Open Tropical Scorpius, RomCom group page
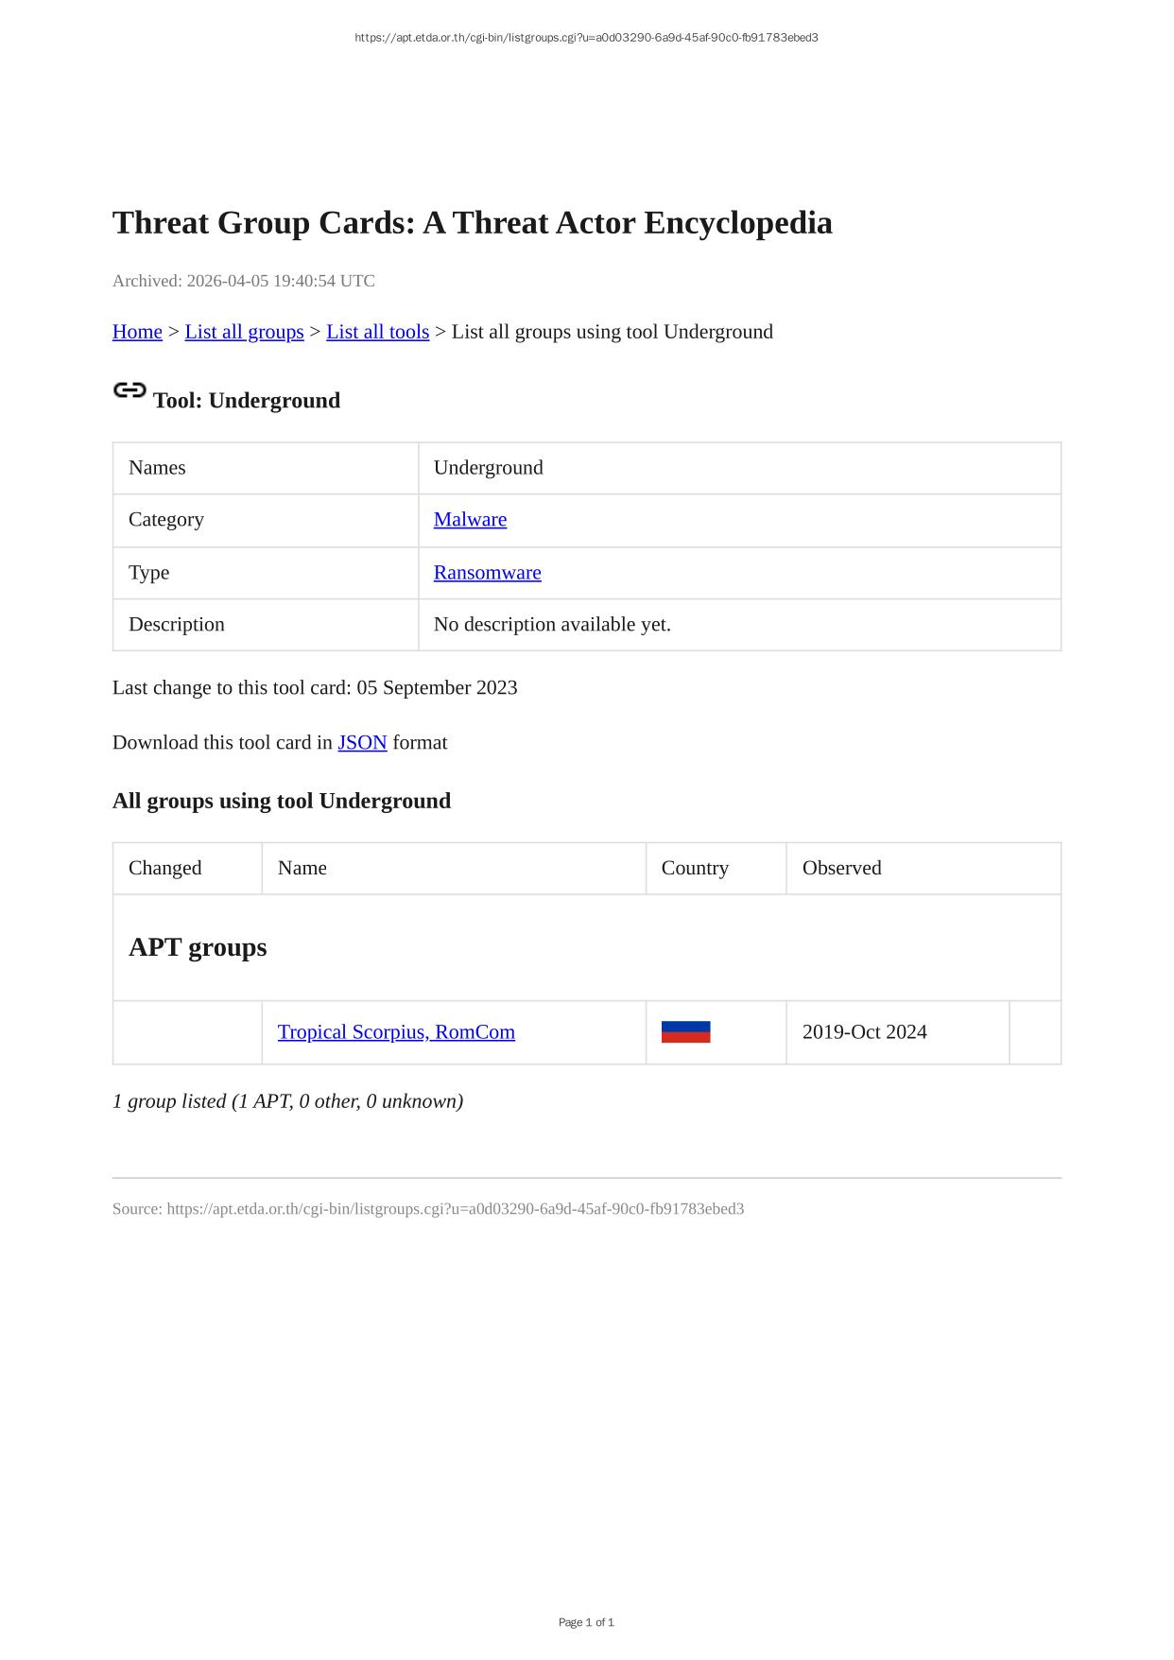The width and height of the screenshot is (1174, 1660). coord(396,1032)
